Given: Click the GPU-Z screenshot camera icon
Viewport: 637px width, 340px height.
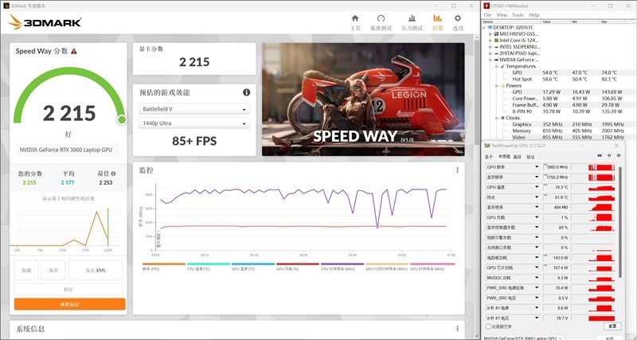Looking at the screenshot, I should click(600, 155).
